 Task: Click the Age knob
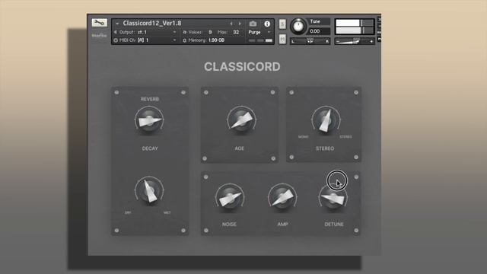[x=241, y=120]
